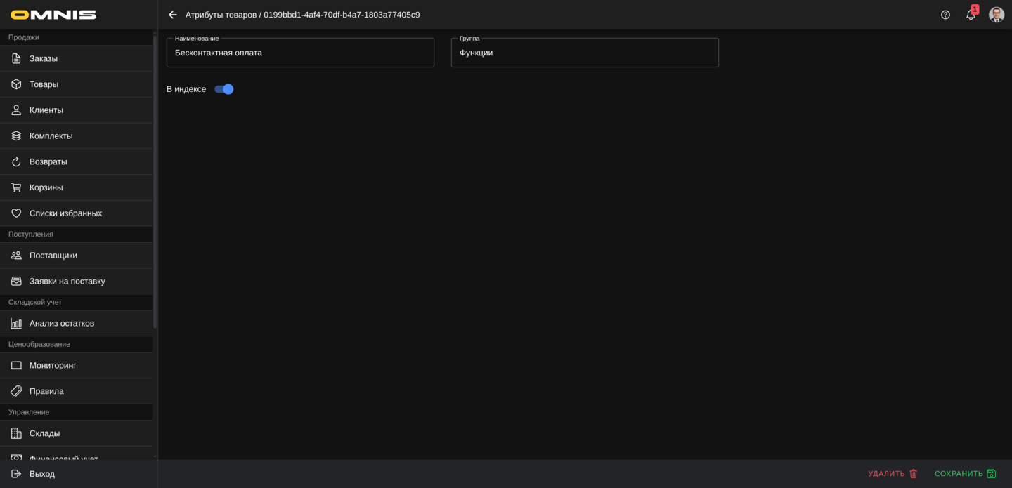Click the Корзины cart icon
This screenshot has height=488, width=1012.
[x=16, y=187]
